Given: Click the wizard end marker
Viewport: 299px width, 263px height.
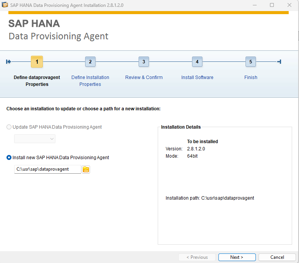Looking at the screenshot, I should coord(279,62).
